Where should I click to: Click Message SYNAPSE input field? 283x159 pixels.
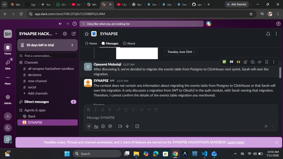click(x=180, y=118)
